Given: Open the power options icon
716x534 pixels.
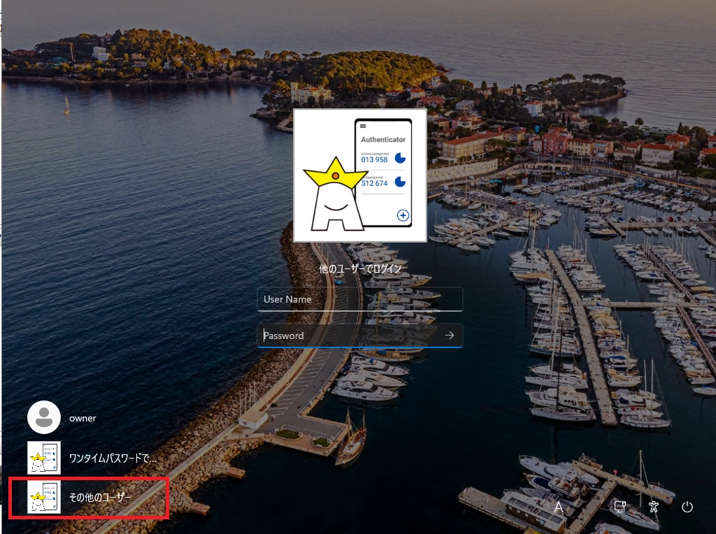Looking at the screenshot, I should click(x=687, y=507).
